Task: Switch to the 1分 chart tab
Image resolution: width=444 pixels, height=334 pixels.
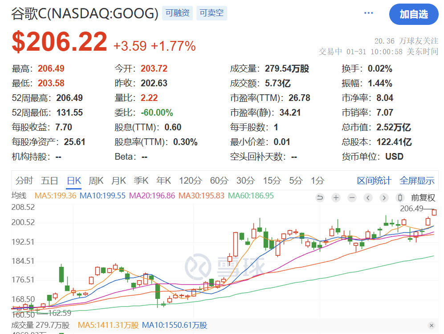Action: tap(318, 181)
